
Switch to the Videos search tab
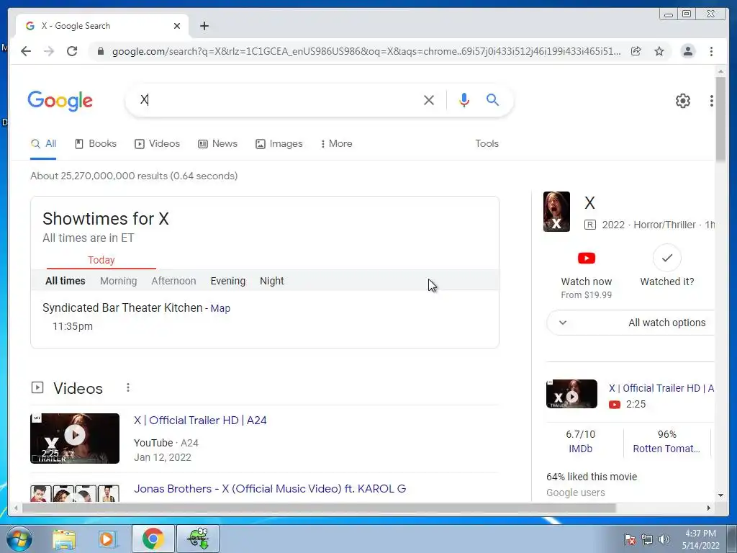coord(157,144)
